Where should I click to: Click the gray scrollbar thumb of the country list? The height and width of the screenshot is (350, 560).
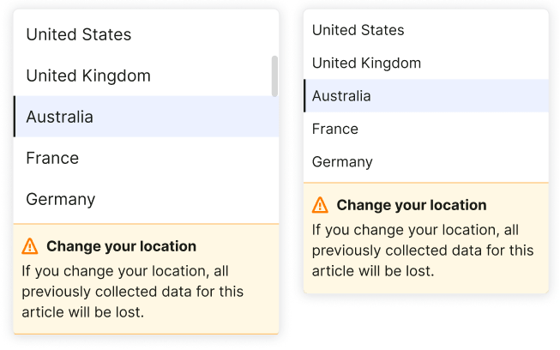click(x=274, y=76)
